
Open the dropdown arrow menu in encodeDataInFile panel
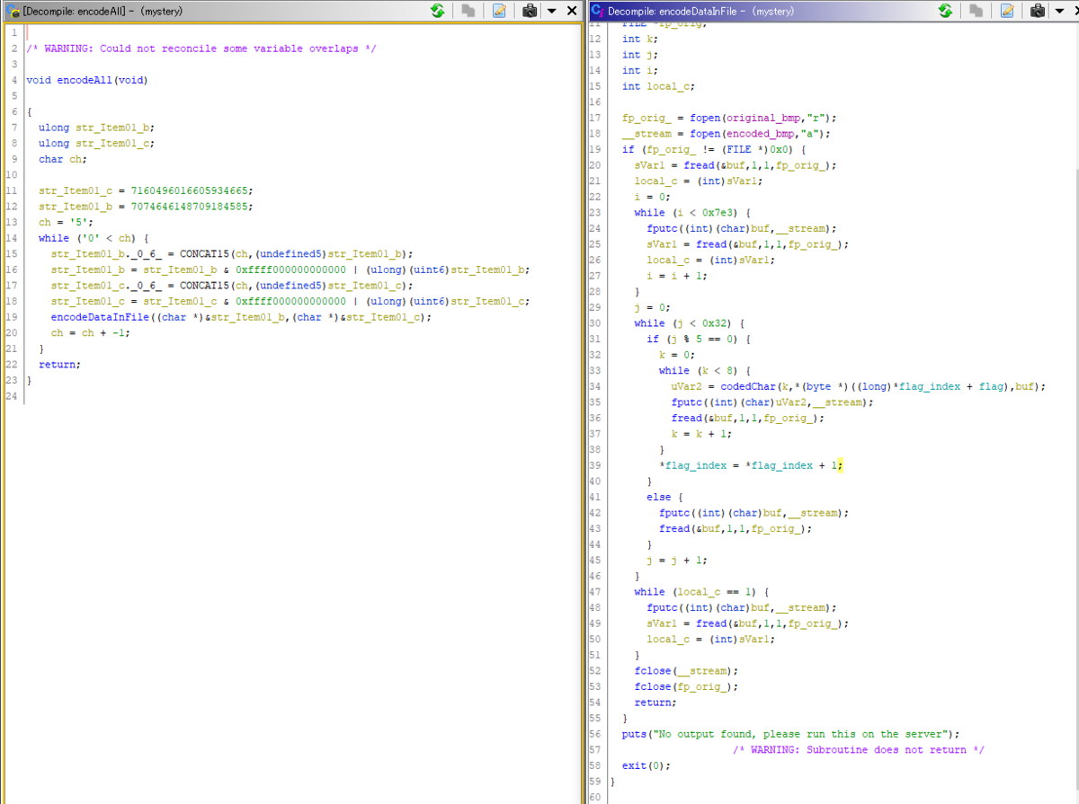point(1058,11)
